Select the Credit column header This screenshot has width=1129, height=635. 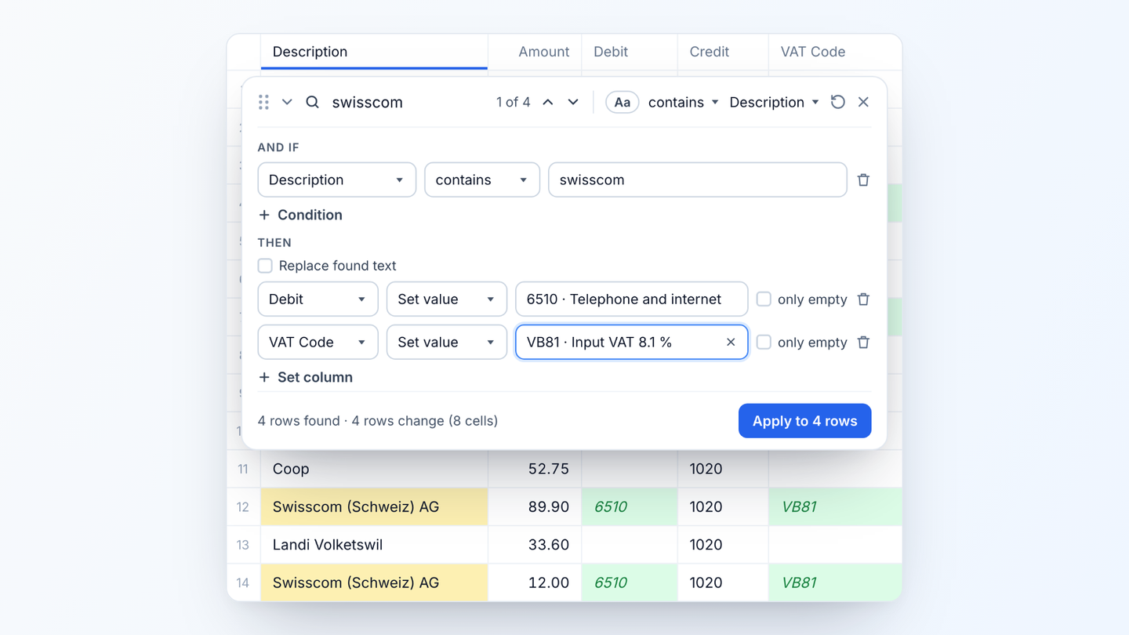[x=723, y=52]
